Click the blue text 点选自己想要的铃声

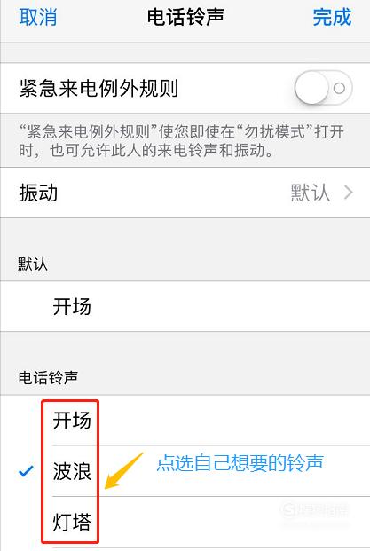(x=240, y=462)
